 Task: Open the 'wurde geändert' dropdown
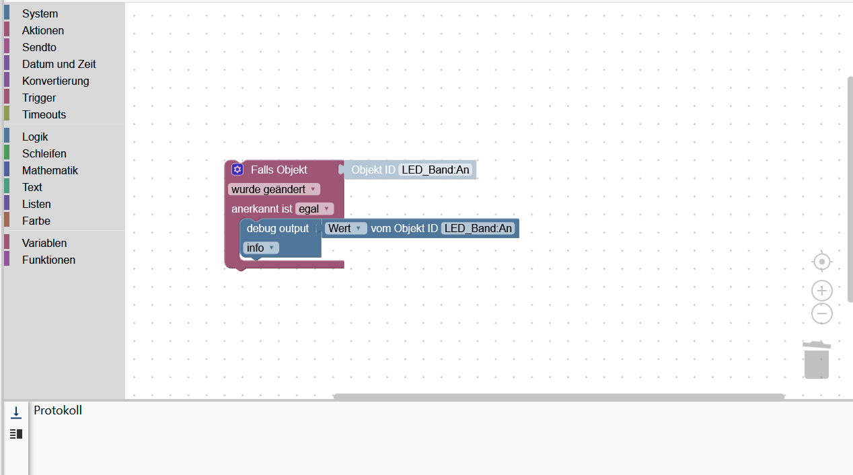[274, 190]
